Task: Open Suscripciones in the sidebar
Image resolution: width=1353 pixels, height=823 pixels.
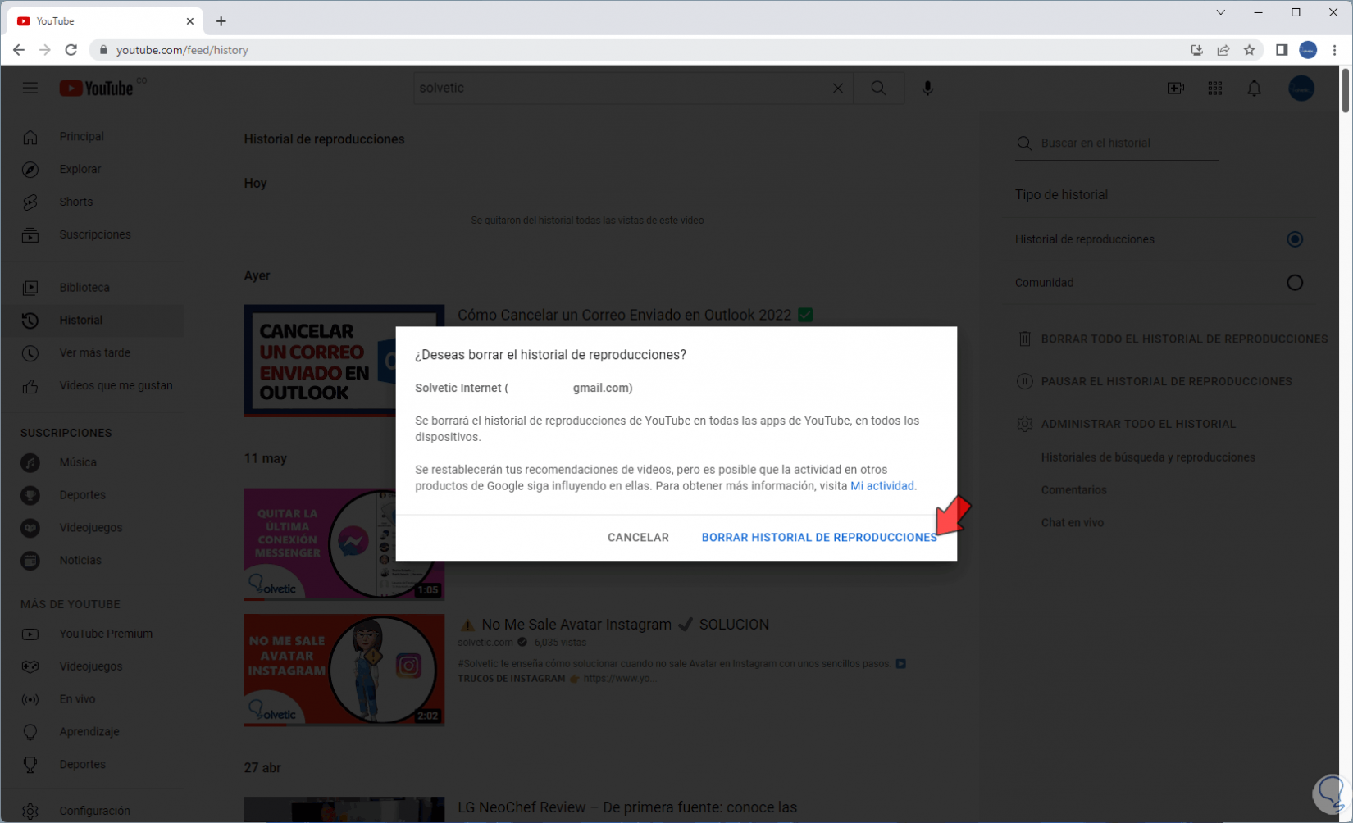Action: (92, 234)
